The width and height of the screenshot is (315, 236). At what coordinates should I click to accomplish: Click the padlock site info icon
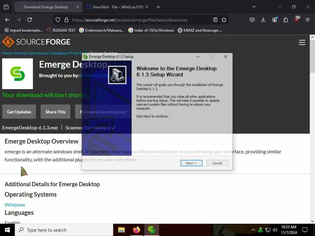click(x=66, y=20)
